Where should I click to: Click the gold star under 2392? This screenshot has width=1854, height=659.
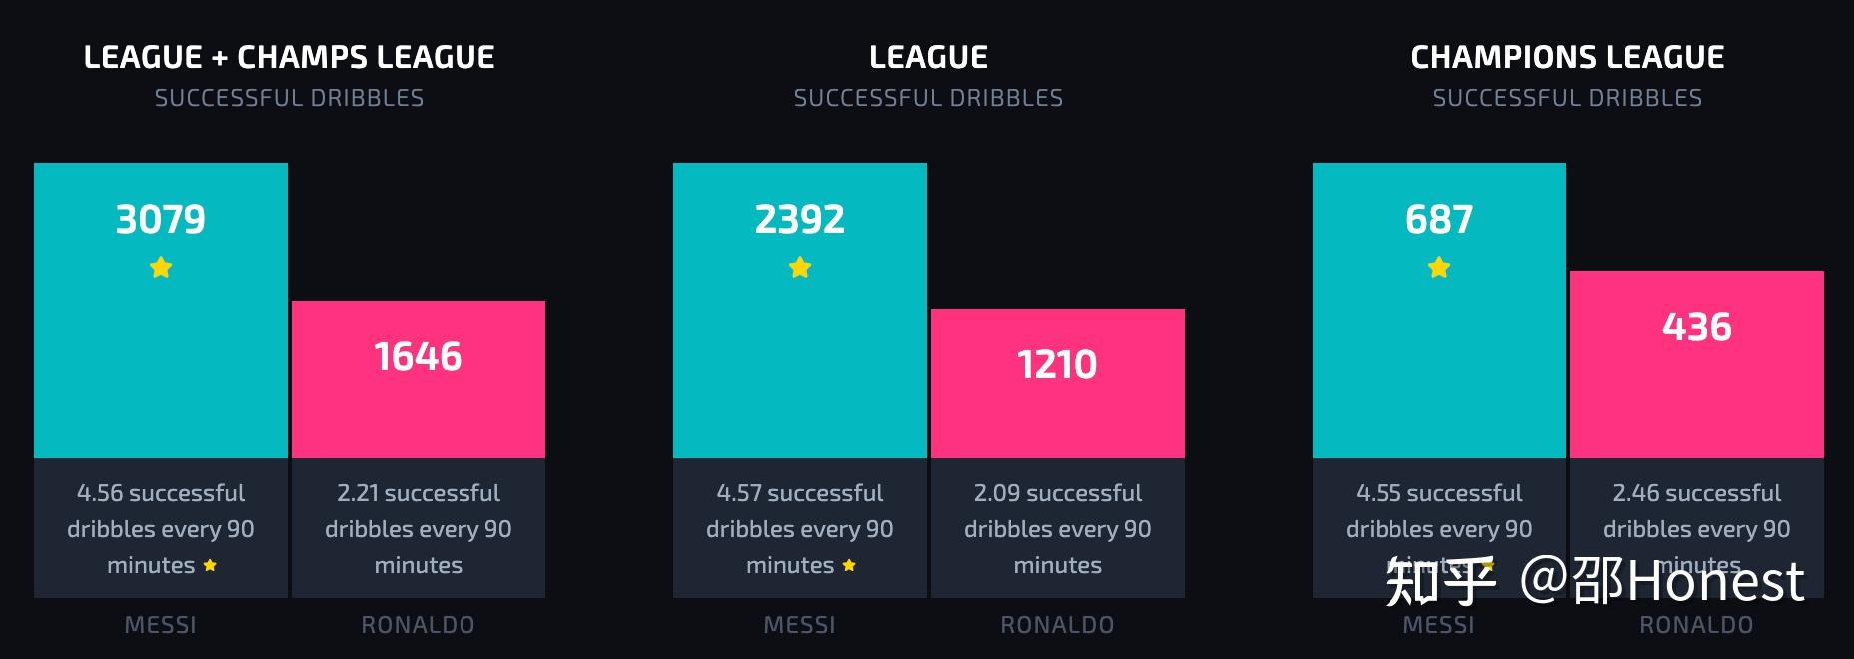800,267
